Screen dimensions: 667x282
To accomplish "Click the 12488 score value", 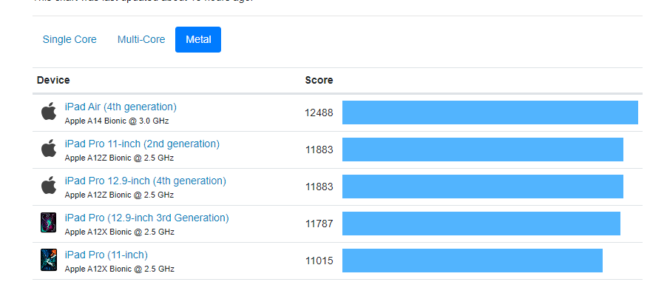I will point(319,113).
